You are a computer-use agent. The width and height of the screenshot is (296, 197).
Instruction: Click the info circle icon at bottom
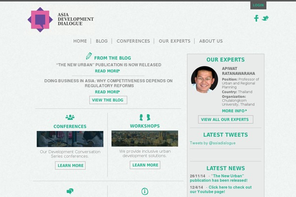[145, 192]
